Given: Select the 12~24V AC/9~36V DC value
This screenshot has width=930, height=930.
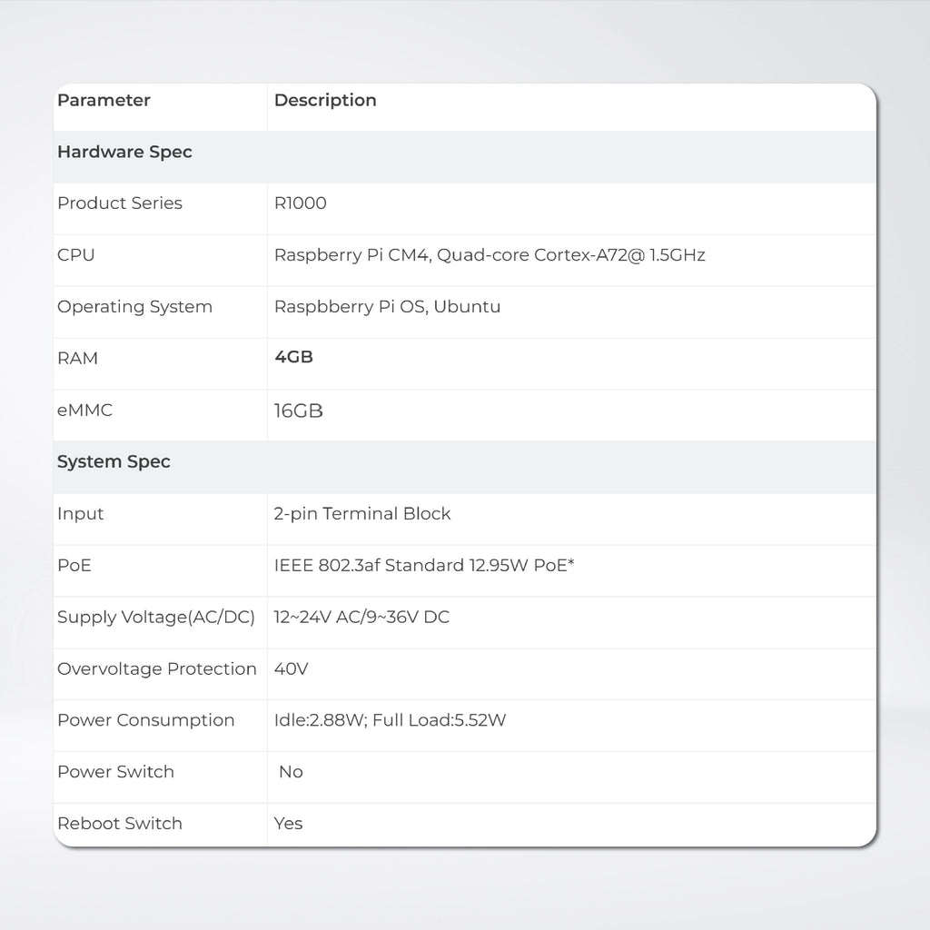Looking at the screenshot, I should click(x=361, y=618).
